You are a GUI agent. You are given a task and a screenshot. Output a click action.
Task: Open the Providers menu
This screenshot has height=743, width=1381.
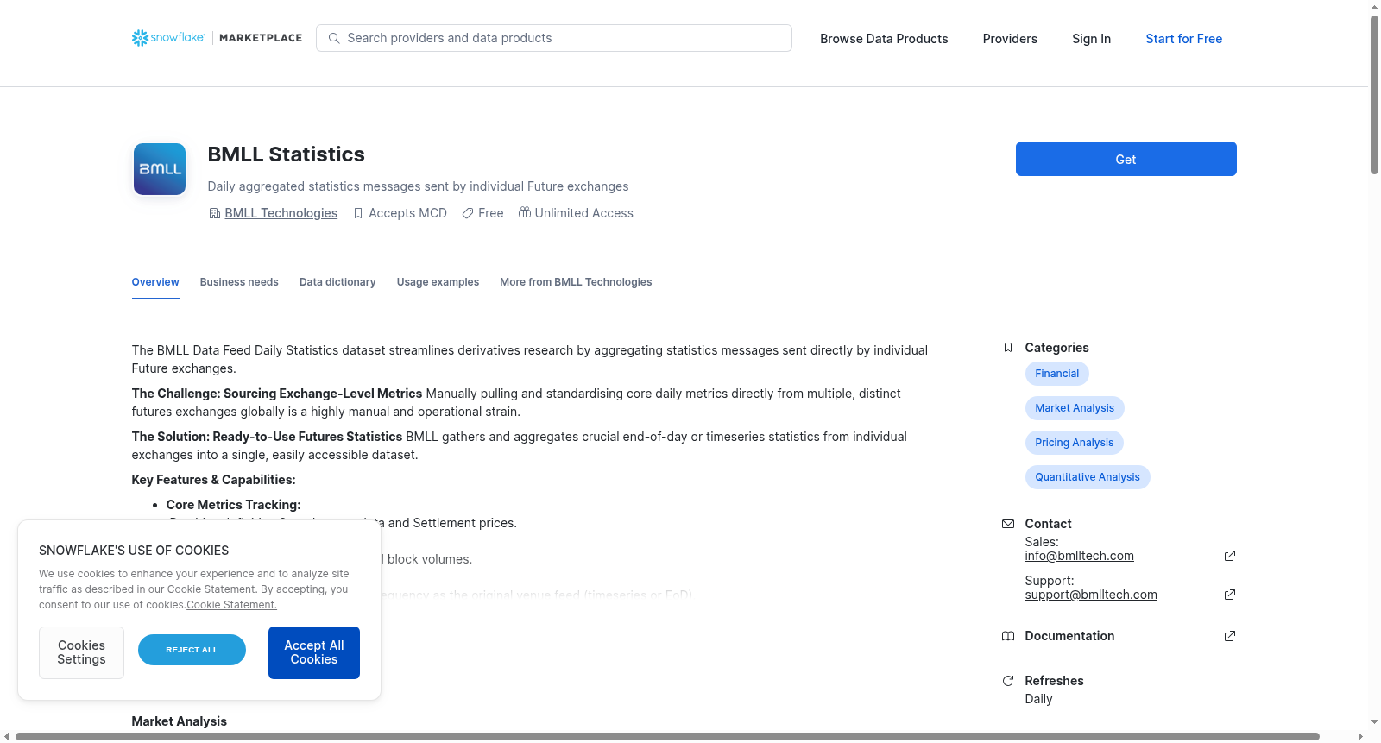pos(1010,39)
